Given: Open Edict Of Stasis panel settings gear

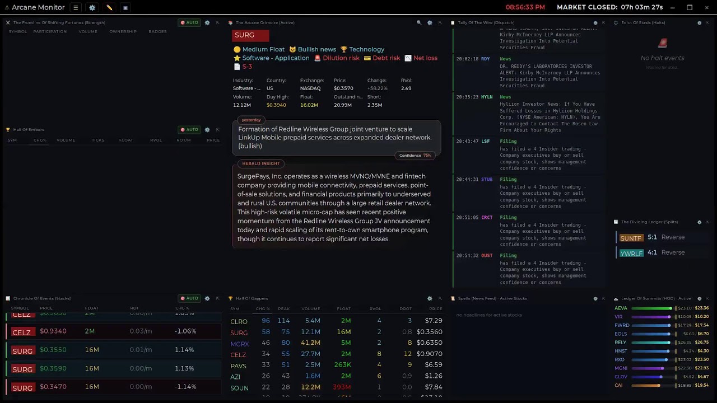Looking at the screenshot, I should [699, 22].
